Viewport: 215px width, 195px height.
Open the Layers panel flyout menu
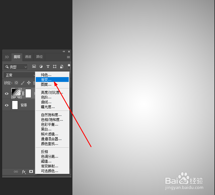click(x=68, y=57)
